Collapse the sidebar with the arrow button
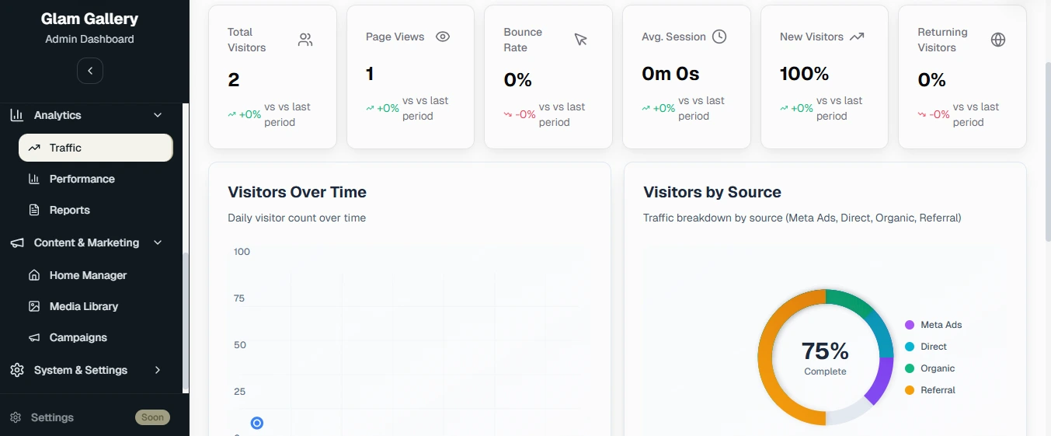This screenshot has width=1051, height=436. pyautogui.click(x=90, y=71)
